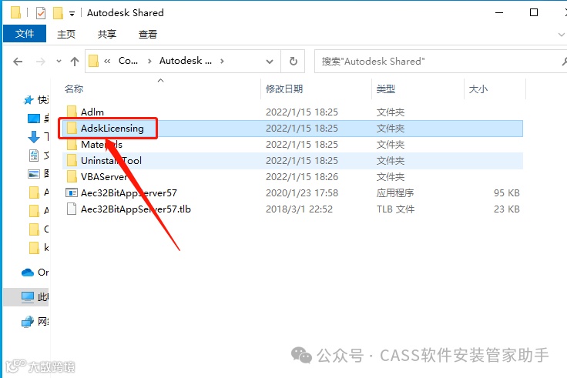
Task: Click the Aec32BitAppServer57.tlb file icon
Action: click(72, 209)
